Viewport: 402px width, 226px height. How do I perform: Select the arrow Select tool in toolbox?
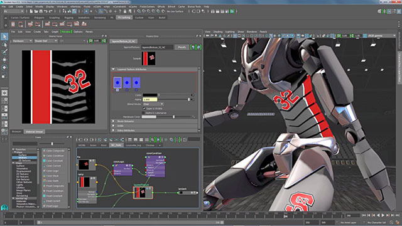coord(4,36)
